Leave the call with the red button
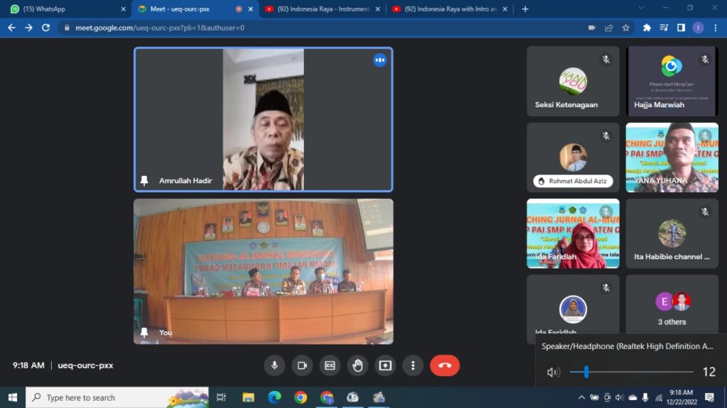The image size is (727, 408). 444,365
